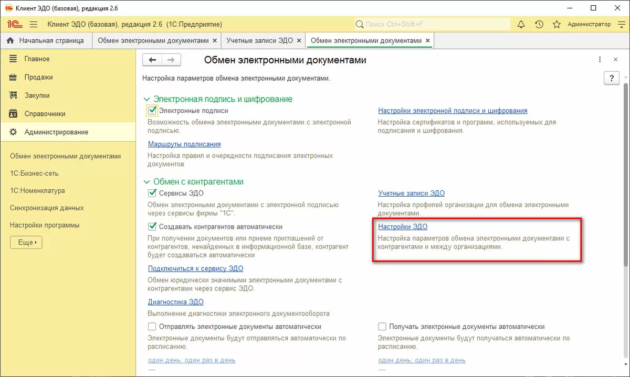
Task: Collapse the Обмен с контрагентами group
Action: (x=146, y=182)
